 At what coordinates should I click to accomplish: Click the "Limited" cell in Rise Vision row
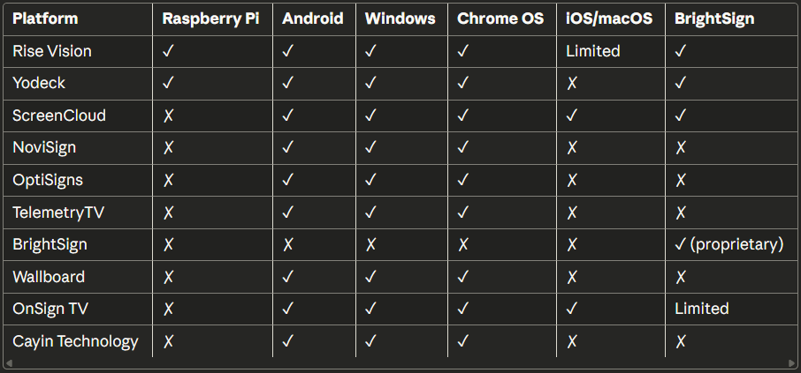tap(592, 51)
